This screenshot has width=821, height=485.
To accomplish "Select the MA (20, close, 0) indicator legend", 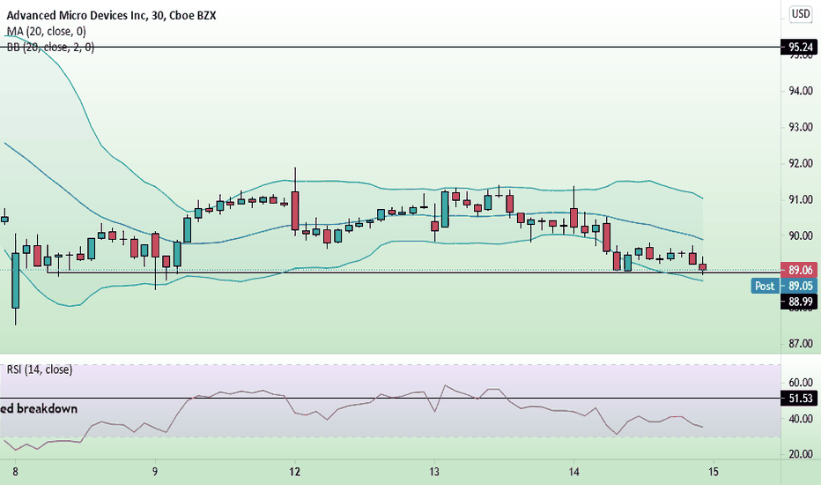I will pos(46,32).
